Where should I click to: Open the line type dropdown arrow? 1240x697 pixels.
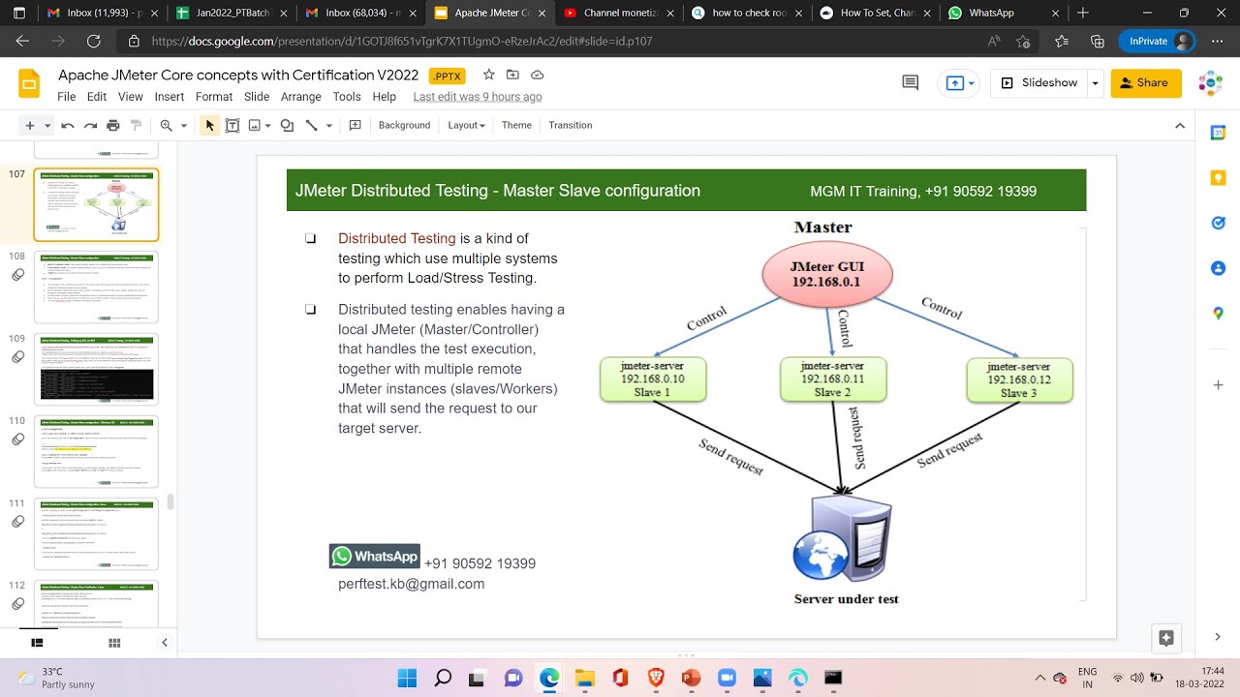pyautogui.click(x=328, y=125)
